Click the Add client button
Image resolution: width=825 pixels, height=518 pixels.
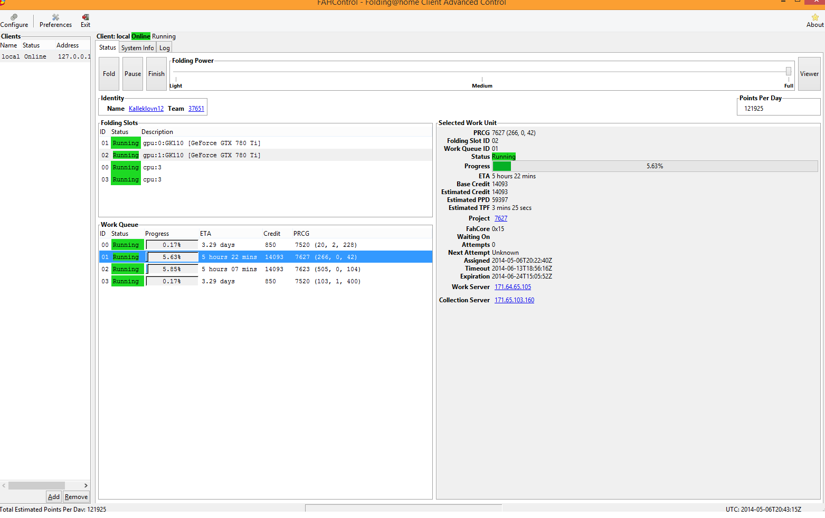54,497
